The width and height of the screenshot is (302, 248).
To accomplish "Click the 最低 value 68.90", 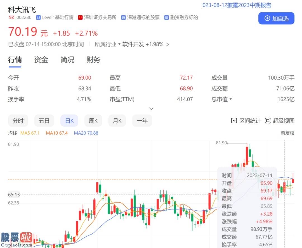I will click(186, 89).
